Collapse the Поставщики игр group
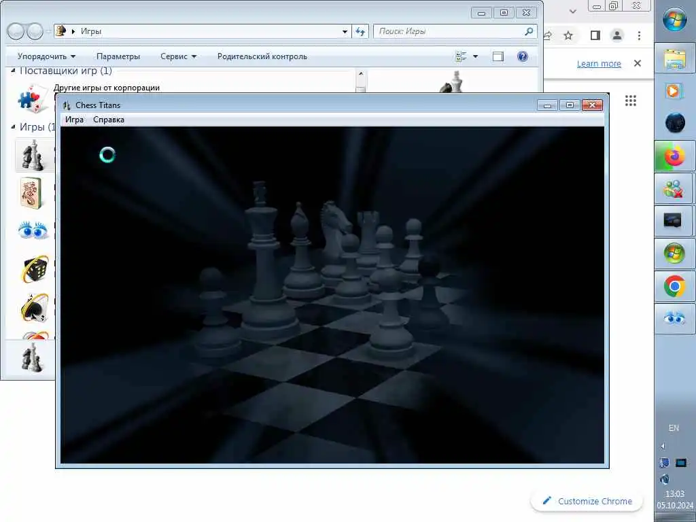 13,71
